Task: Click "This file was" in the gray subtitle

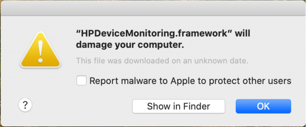Action: [x=99, y=61]
